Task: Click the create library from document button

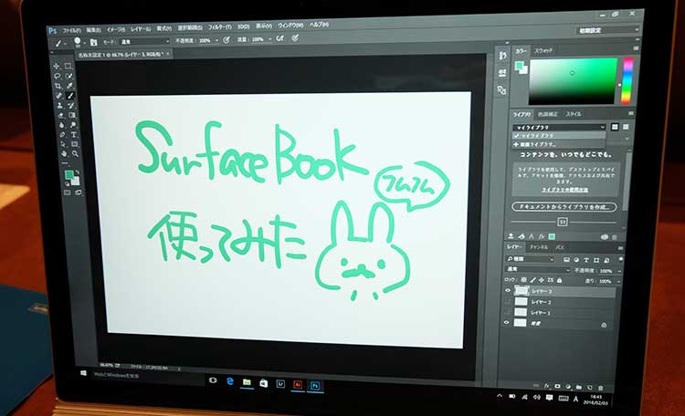Action: click(564, 207)
